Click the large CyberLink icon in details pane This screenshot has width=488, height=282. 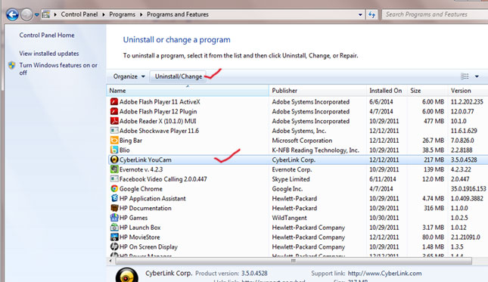127,275
